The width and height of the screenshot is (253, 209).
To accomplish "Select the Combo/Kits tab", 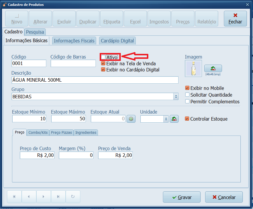I will [38, 133].
